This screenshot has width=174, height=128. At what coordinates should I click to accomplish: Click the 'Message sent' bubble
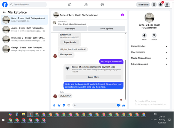[x=66, y=55]
